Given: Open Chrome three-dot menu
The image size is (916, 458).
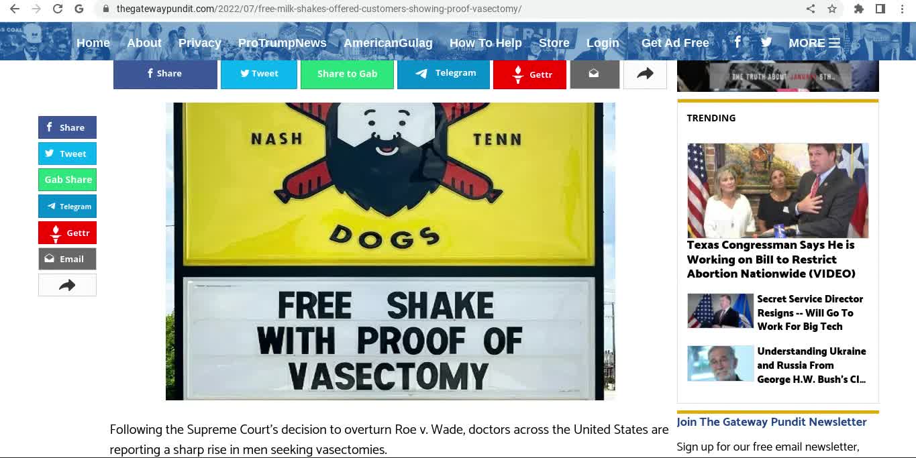Looking at the screenshot, I should pyautogui.click(x=902, y=9).
